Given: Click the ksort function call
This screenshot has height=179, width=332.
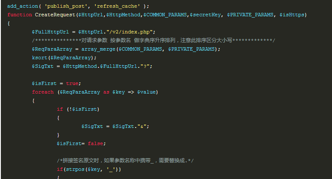Looking at the screenshot, I should [x=40, y=58].
